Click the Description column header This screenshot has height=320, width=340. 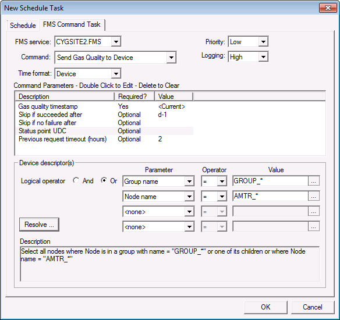[65, 97]
